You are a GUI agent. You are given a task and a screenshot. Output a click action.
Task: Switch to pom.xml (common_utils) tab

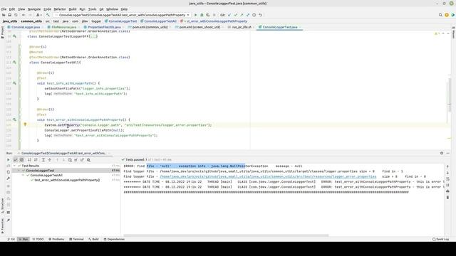click(150, 27)
